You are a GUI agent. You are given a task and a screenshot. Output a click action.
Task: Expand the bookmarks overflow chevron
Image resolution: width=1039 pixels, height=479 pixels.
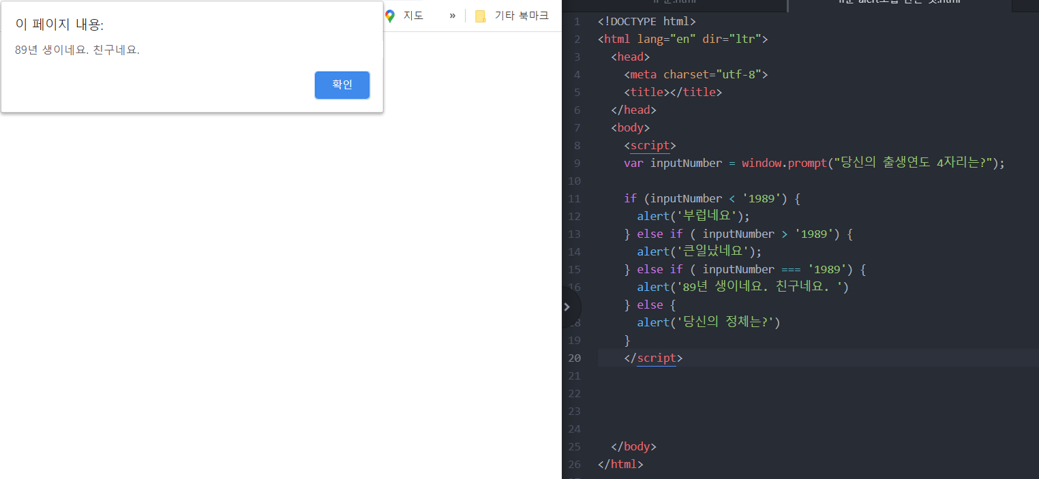point(452,16)
